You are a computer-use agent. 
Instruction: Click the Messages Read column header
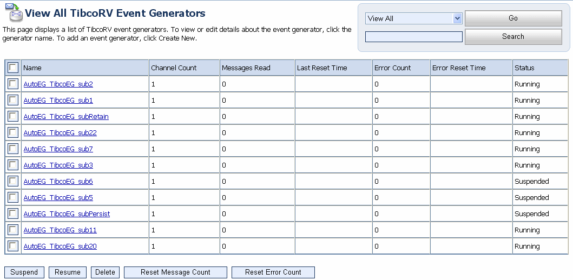(257, 68)
